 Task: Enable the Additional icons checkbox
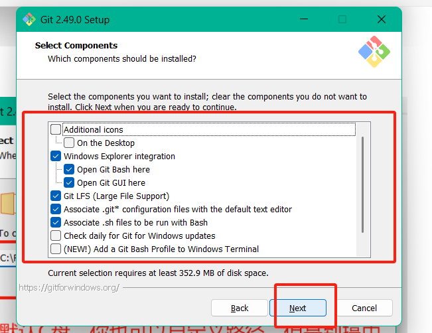coord(56,129)
